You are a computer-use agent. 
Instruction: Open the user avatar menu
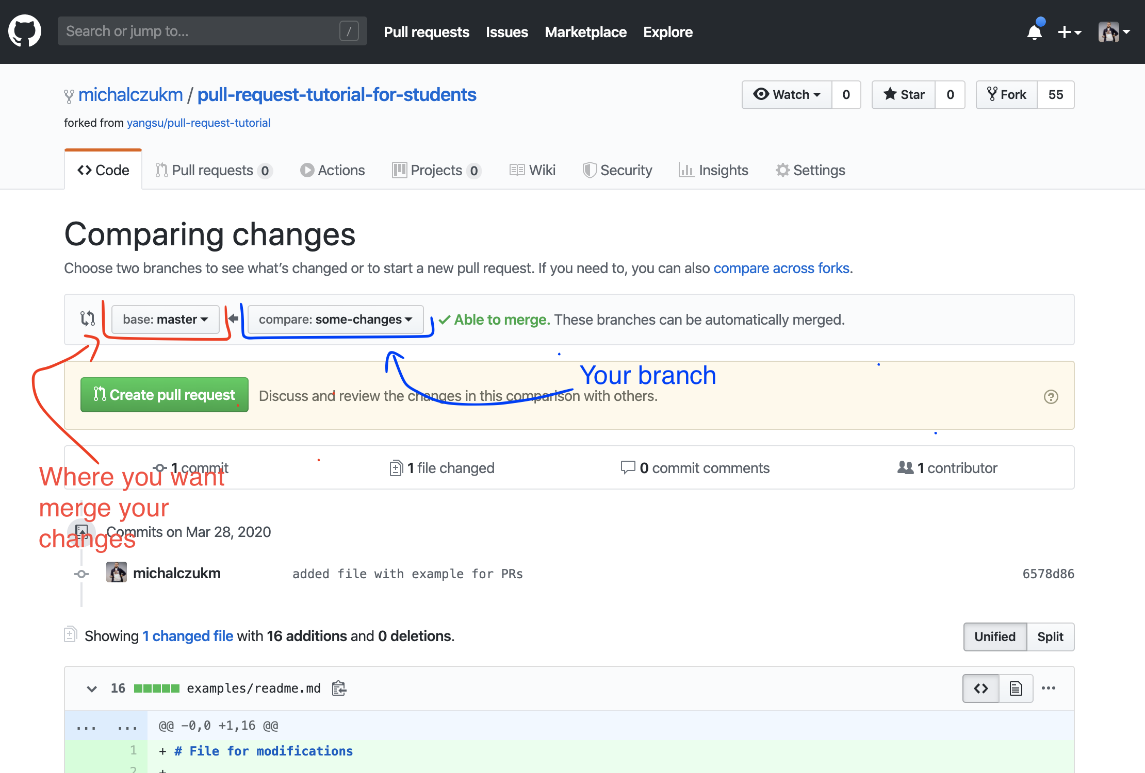(1114, 32)
